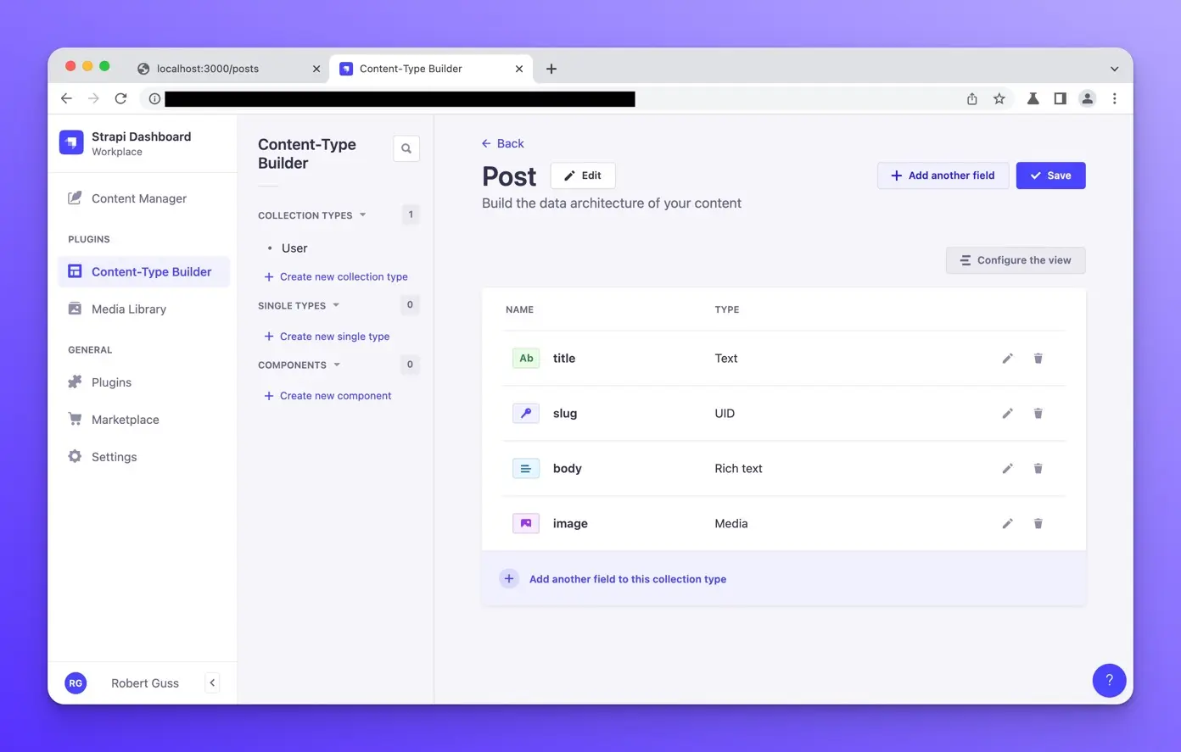Click the Rich text type cell
This screenshot has width=1181, height=752.
pyautogui.click(x=738, y=469)
